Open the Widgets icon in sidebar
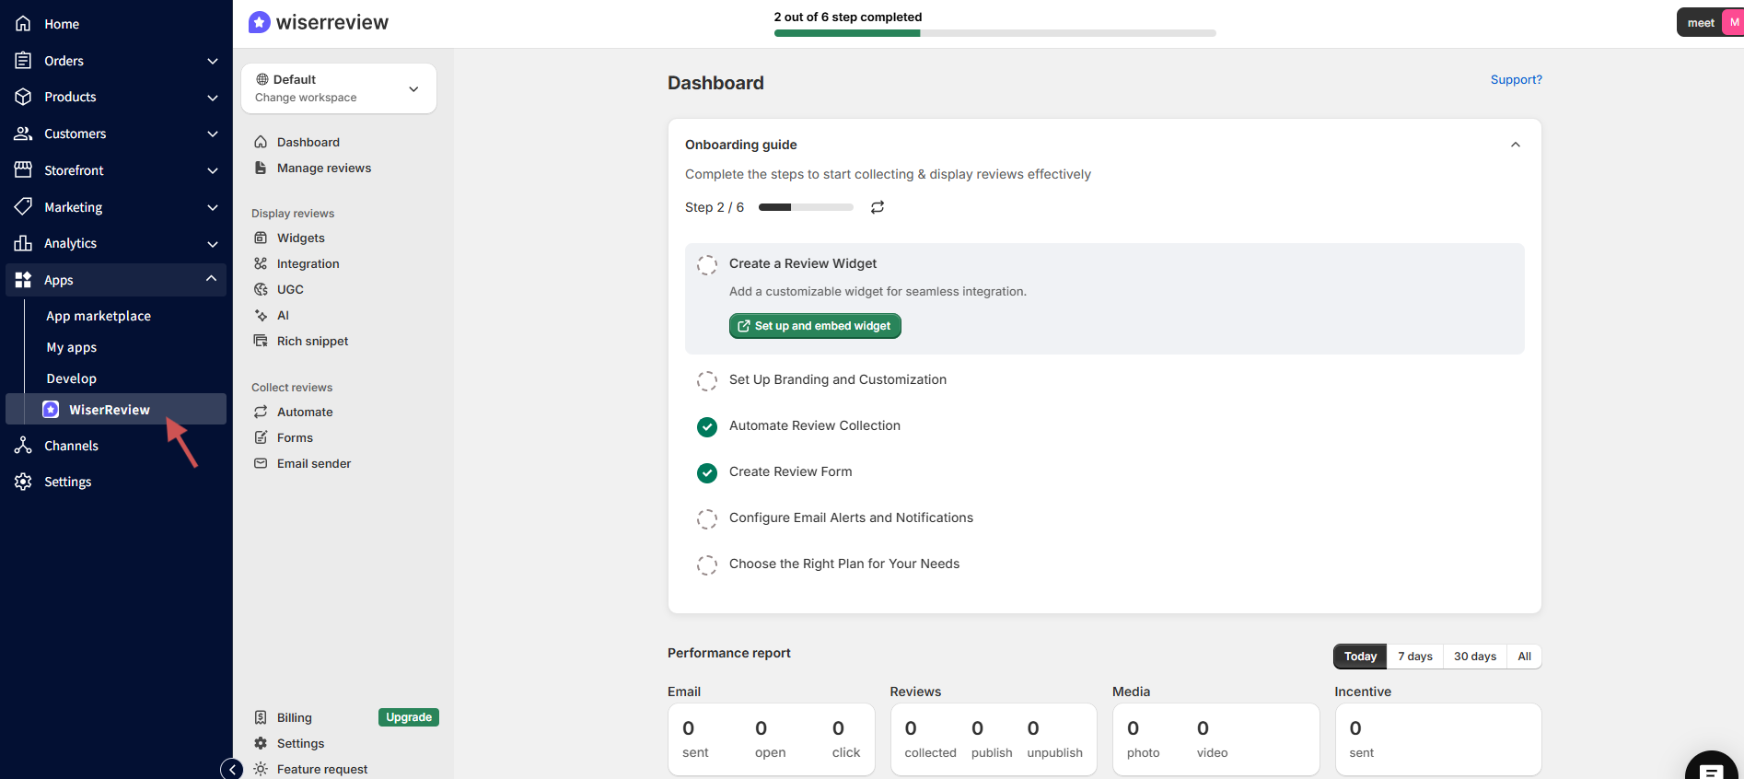Screen dimensions: 1744x779 [261, 238]
